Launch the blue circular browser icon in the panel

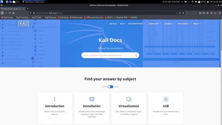tap(7, 2)
